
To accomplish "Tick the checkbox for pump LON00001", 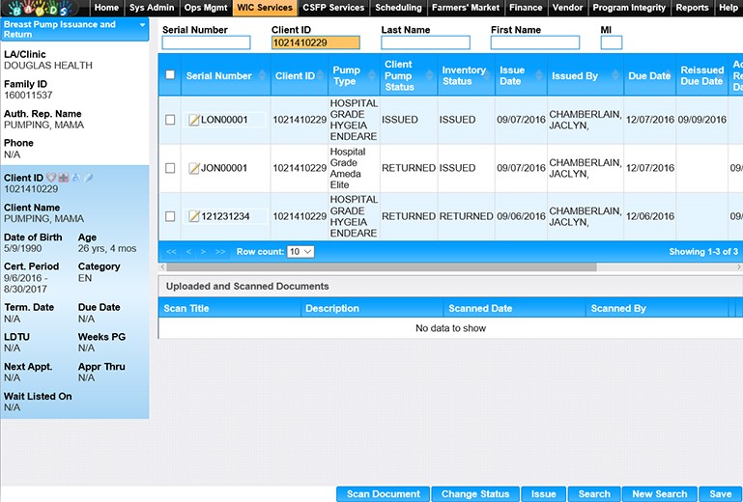I will click(x=170, y=120).
